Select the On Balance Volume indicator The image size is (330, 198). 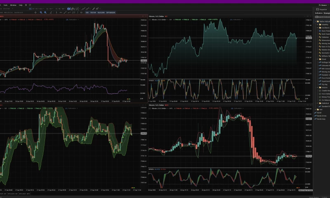click(x=324, y=100)
